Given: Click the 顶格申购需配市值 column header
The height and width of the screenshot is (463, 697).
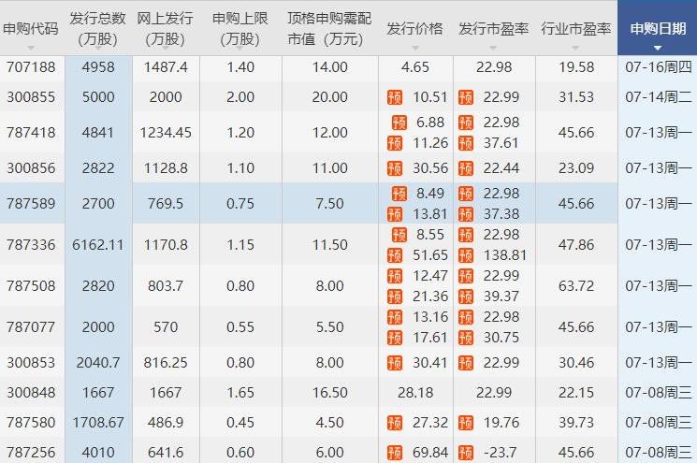Looking at the screenshot, I should (x=329, y=28).
